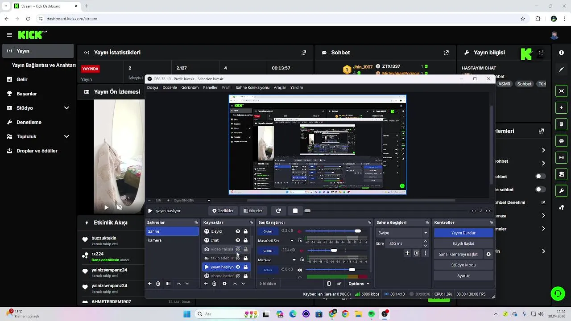This screenshot has height=321, width=571.
Task: Unlock the izleyici source
Action: [x=245, y=231]
